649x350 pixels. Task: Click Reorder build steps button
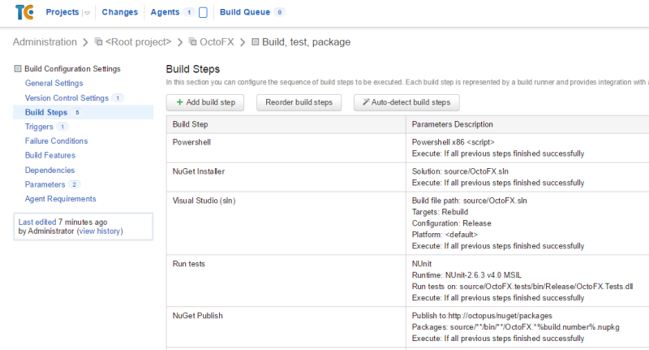[x=299, y=102]
